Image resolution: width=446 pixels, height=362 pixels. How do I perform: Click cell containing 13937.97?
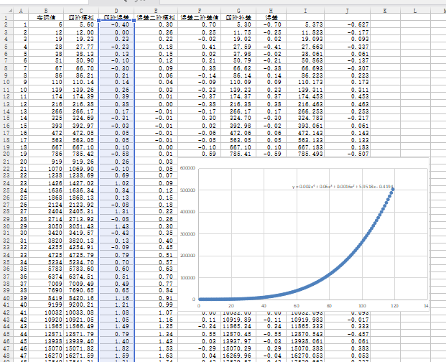click(238, 341)
